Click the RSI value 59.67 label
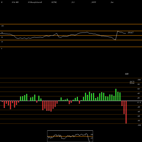 tap(131, 33)
